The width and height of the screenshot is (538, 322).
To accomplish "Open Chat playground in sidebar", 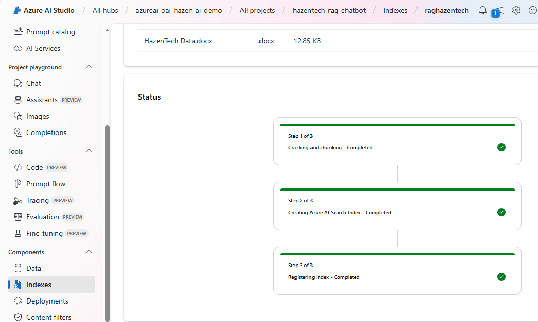I will point(33,83).
